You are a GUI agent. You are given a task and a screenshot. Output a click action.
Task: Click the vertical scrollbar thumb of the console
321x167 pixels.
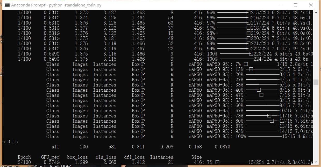[316, 82]
